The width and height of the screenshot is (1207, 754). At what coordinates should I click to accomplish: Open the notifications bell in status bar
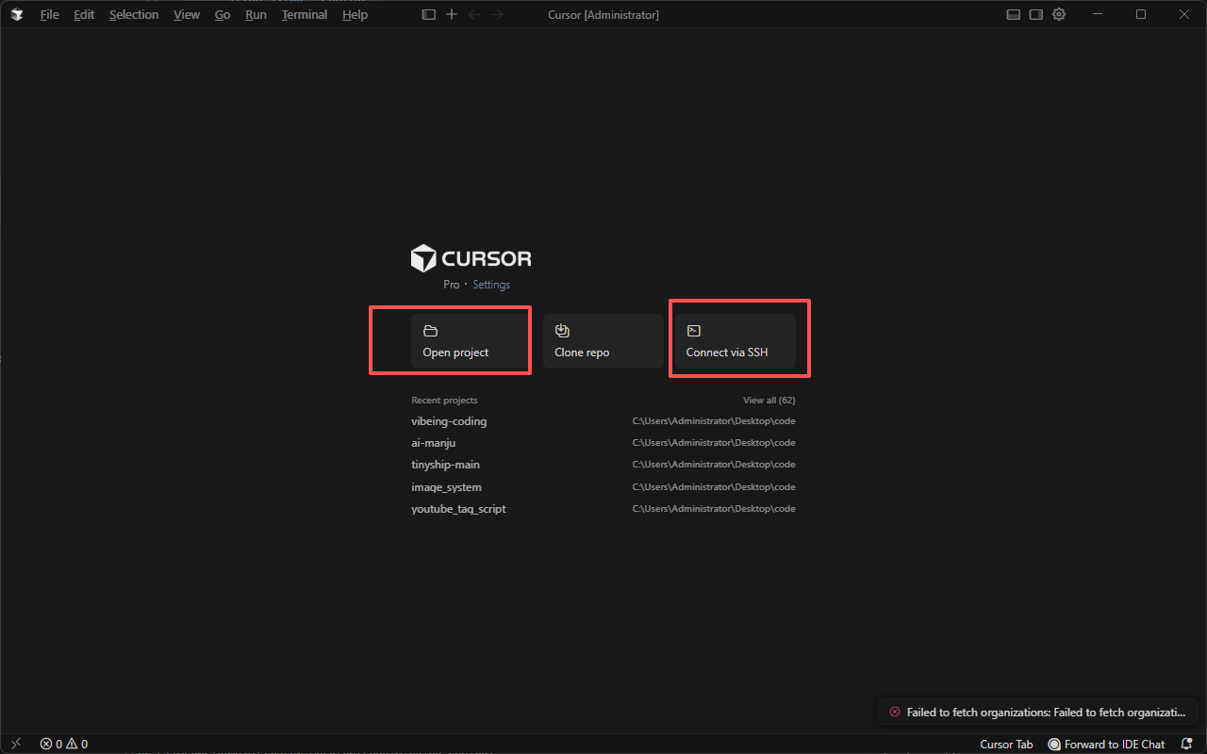[1186, 744]
